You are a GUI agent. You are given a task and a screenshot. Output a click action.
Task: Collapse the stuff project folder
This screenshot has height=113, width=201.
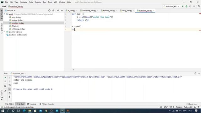coord(4,14)
